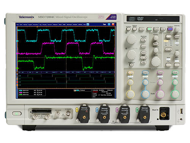
Task: Click the magenta channel readout badge
Action: pyautogui.click(x=21, y=93)
